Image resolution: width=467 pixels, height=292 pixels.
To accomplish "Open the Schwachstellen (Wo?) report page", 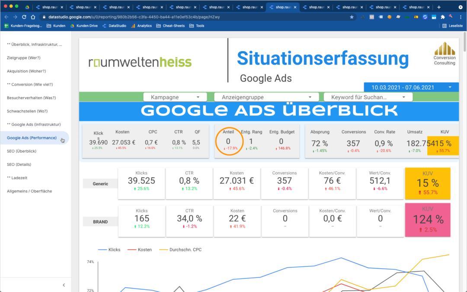I will click(x=28, y=111).
